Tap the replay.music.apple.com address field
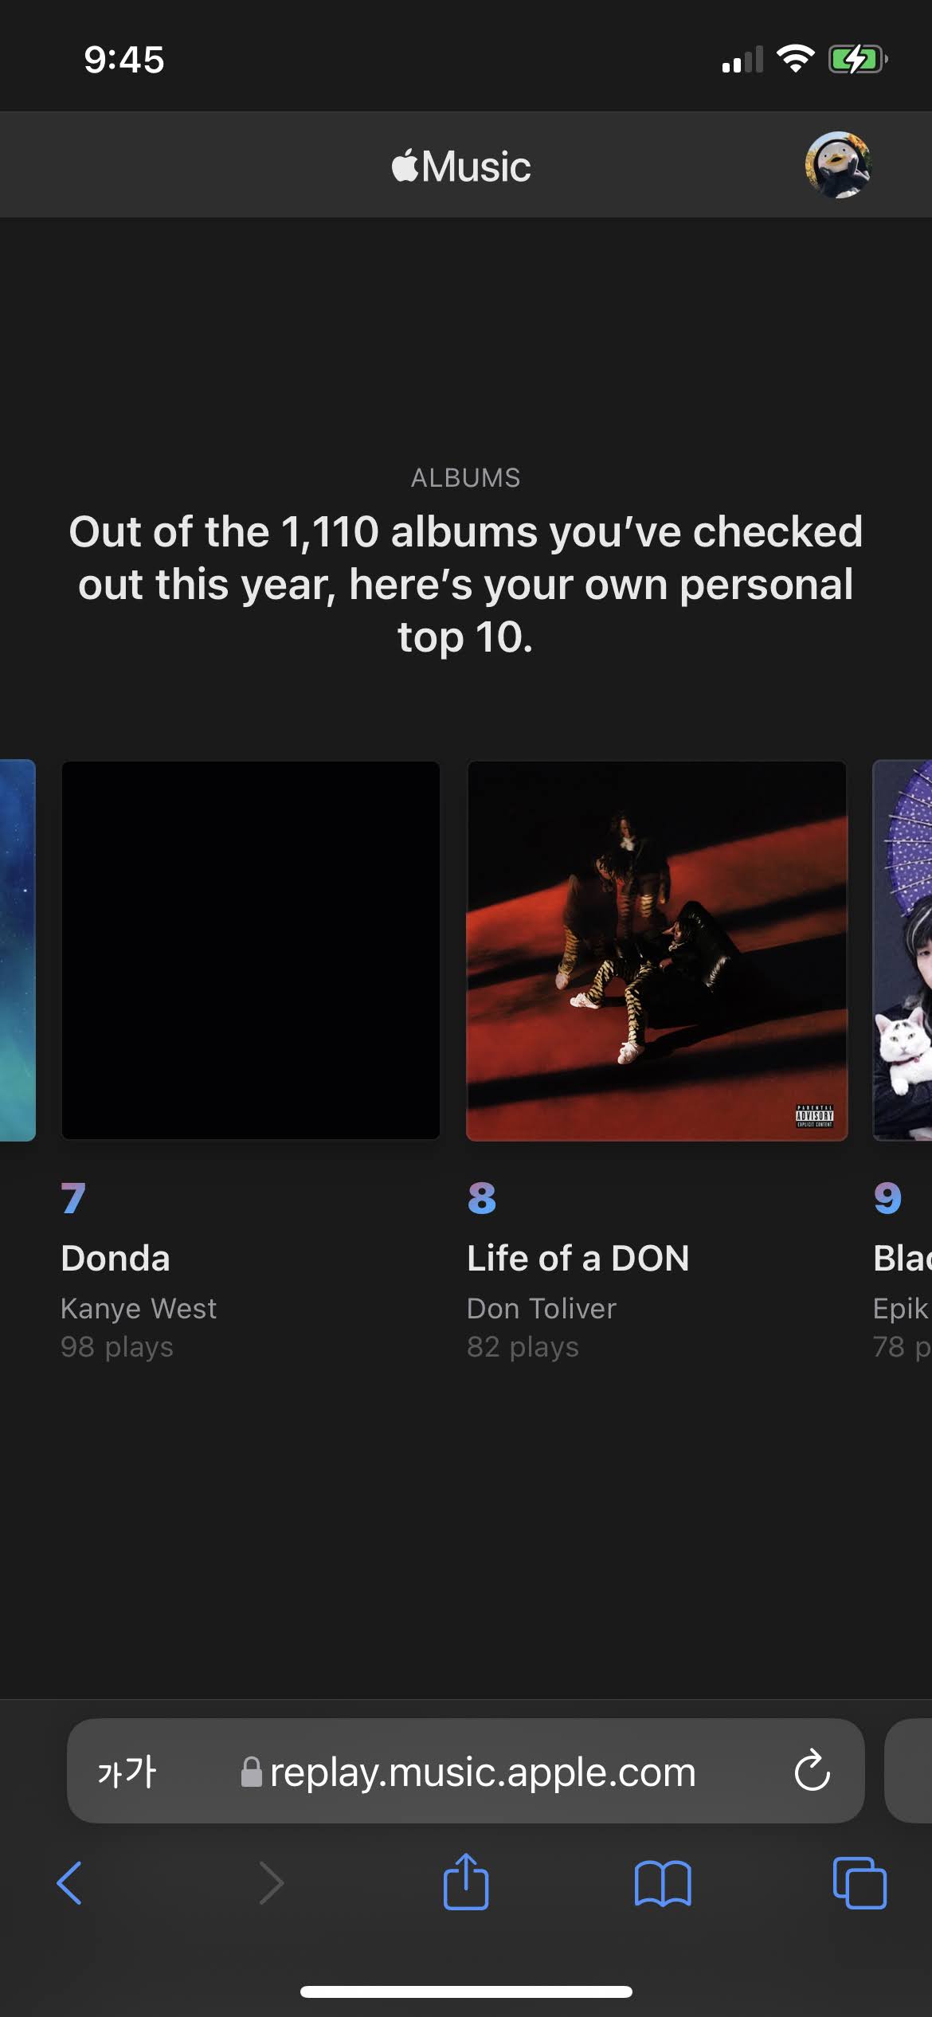The height and width of the screenshot is (2017, 932). (466, 1771)
